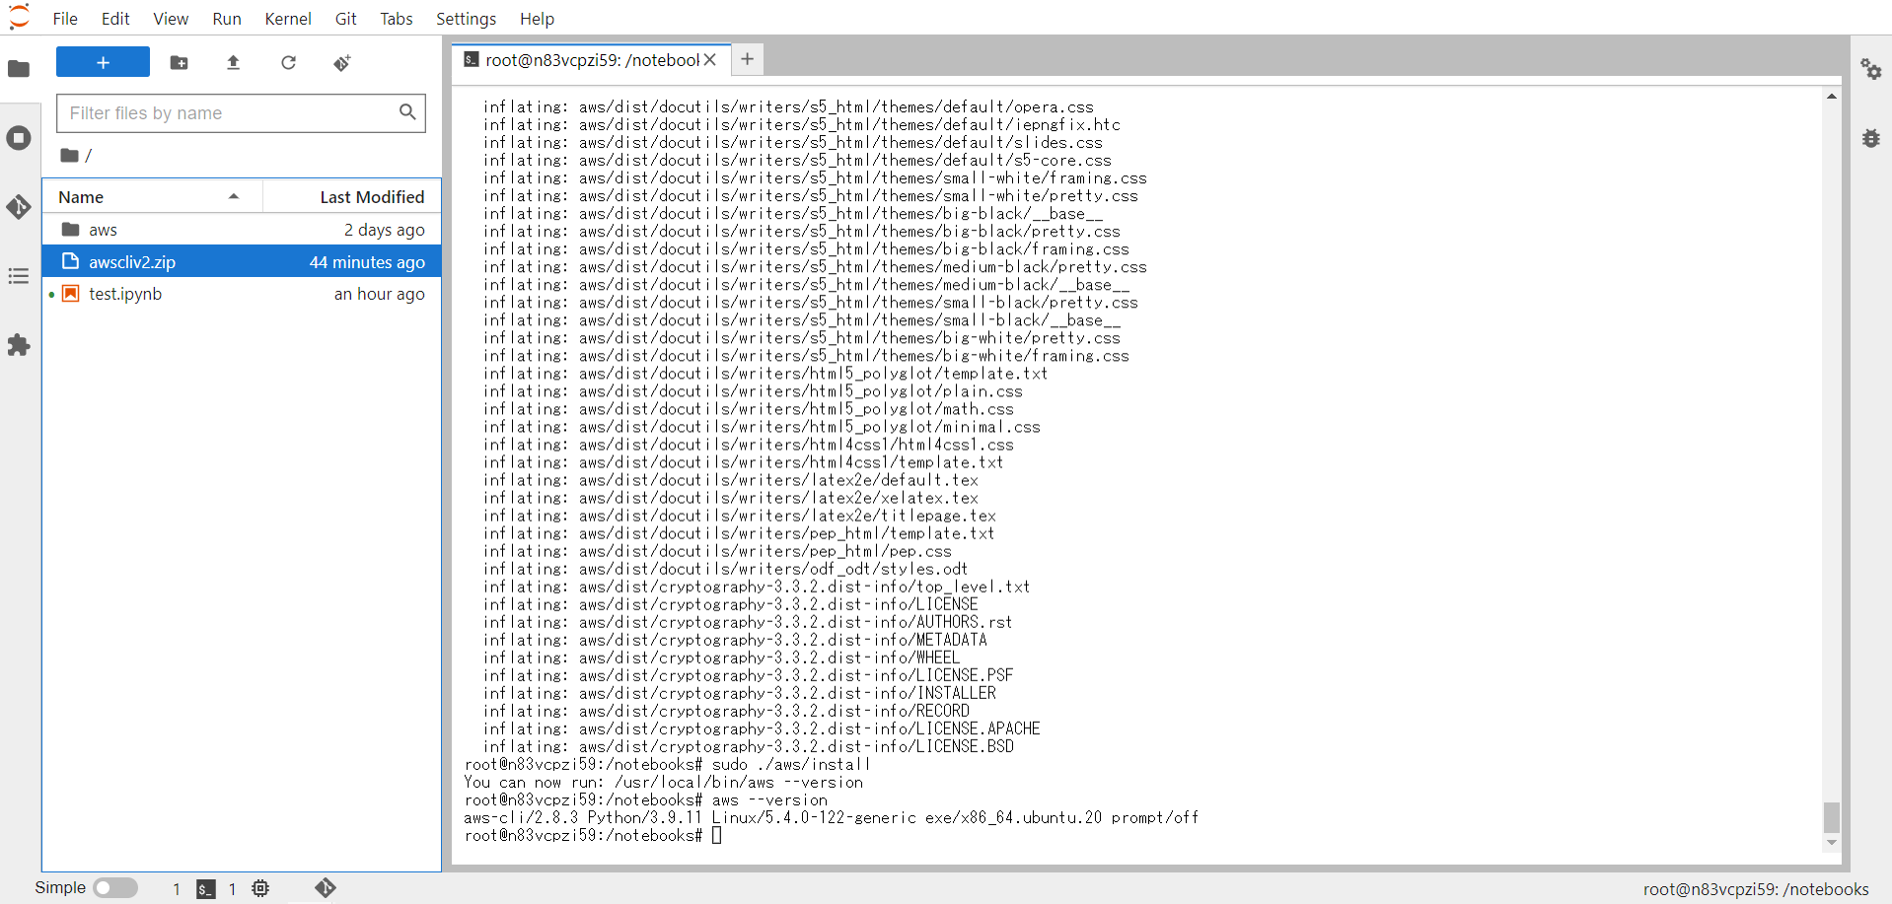The image size is (1892, 904).
Task: Show running terminals via status bar indicator
Action: [x=204, y=889]
